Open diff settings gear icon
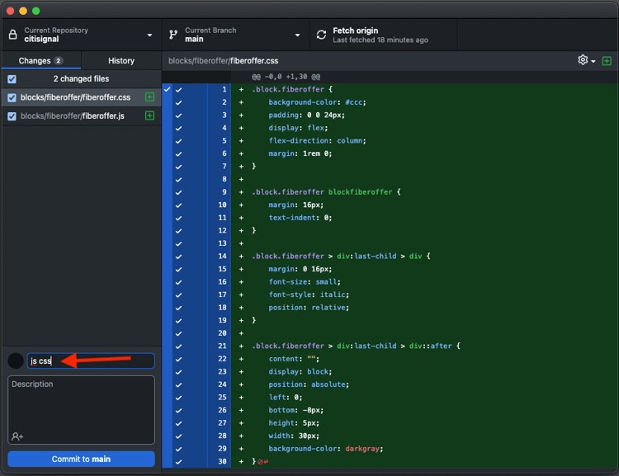 [x=583, y=60]
